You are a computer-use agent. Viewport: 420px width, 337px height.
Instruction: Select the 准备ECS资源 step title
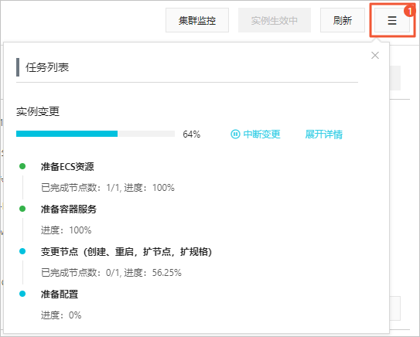click(67, 166)
